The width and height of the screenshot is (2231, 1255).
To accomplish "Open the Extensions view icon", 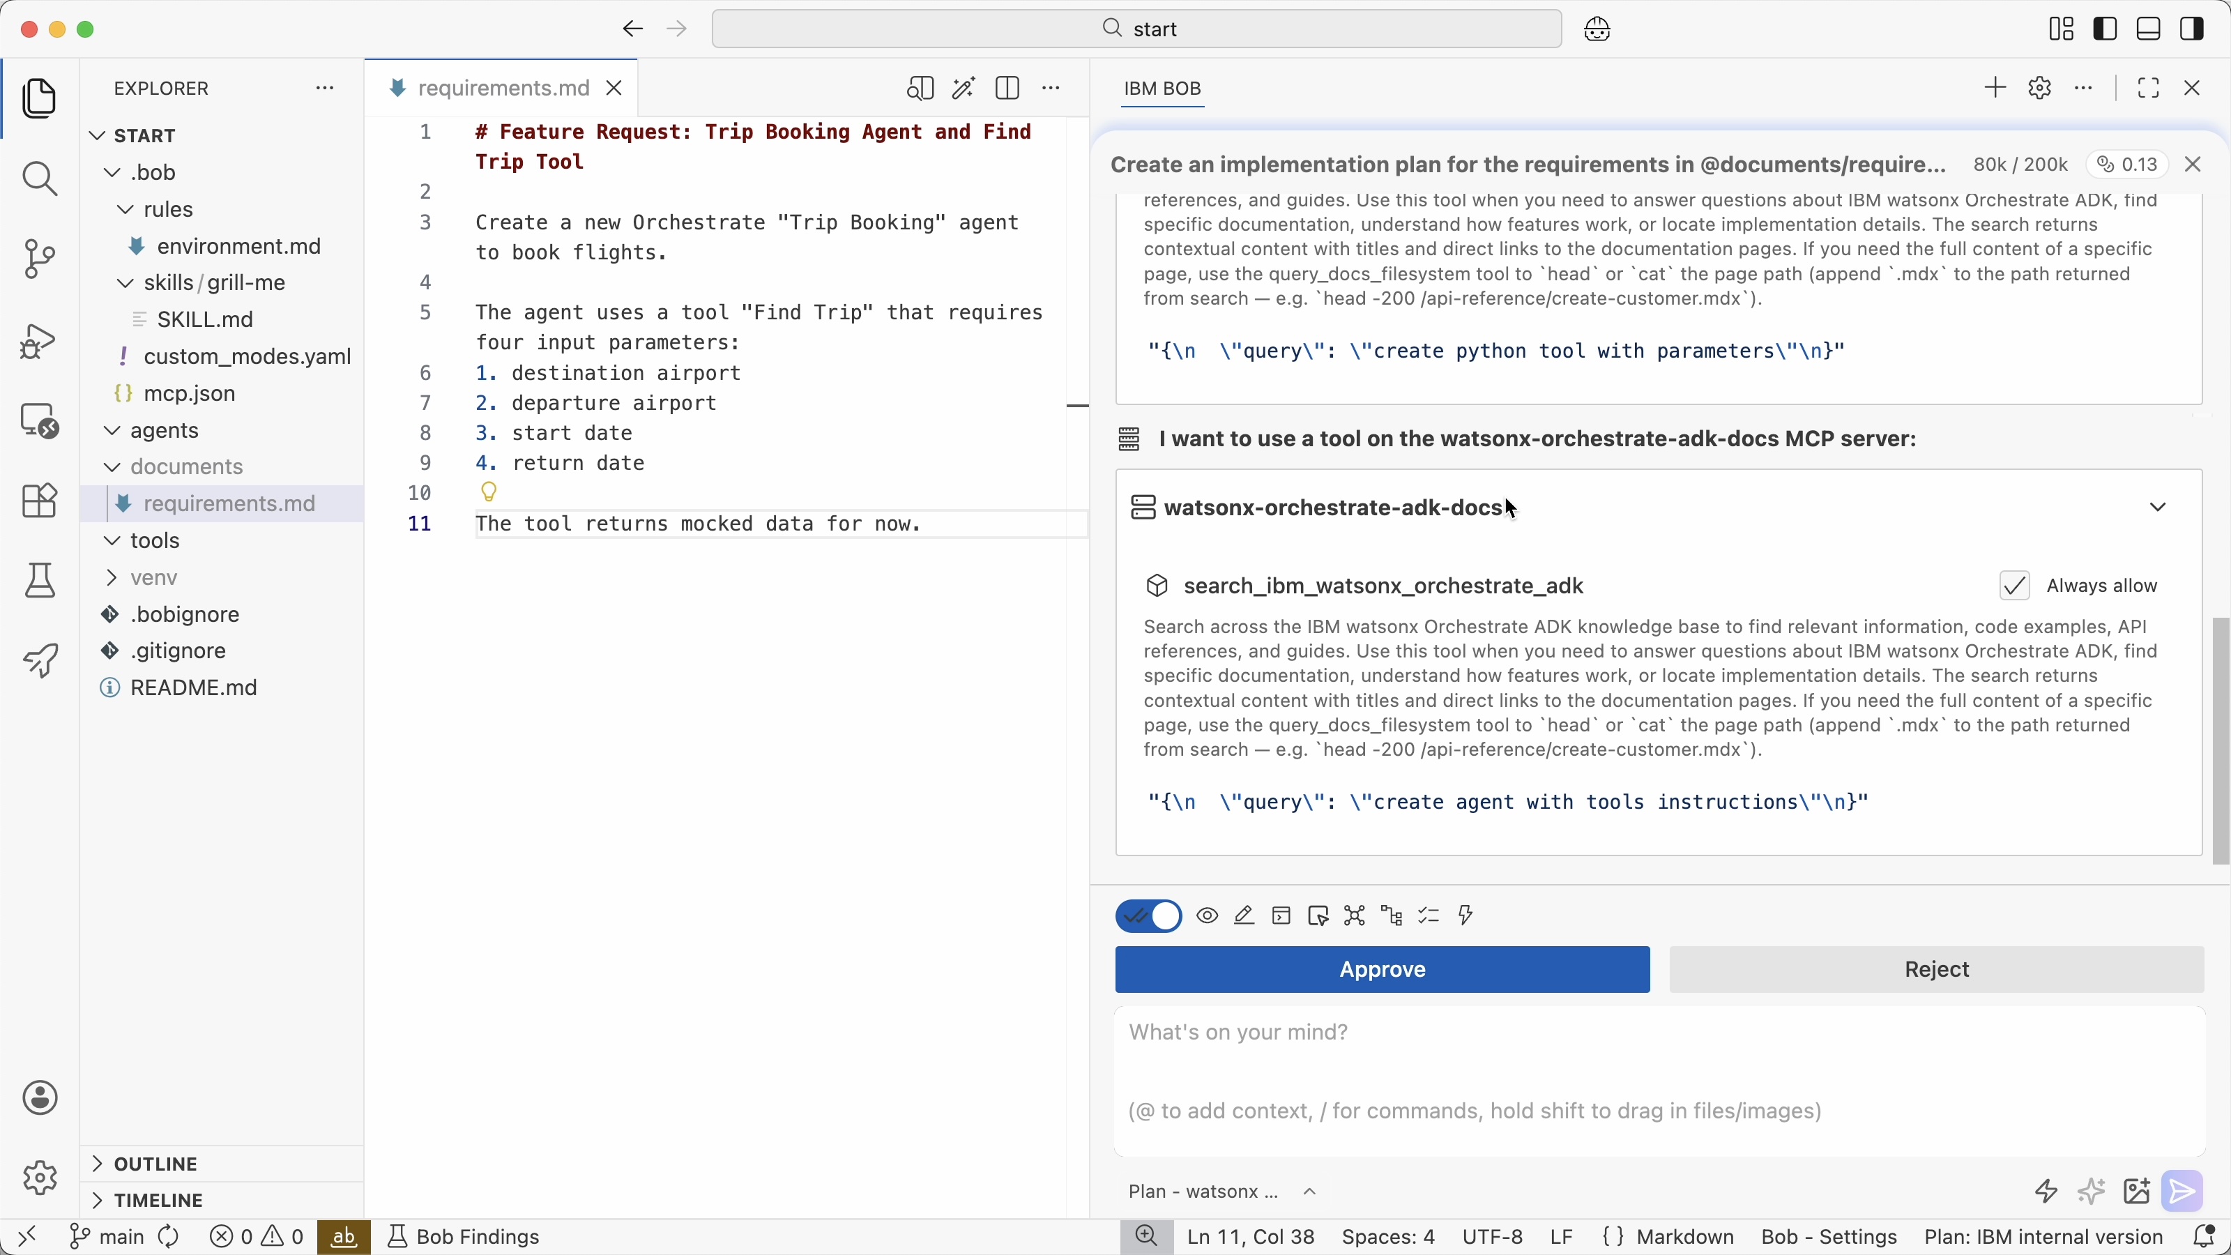I will click(x=40, y=501).
